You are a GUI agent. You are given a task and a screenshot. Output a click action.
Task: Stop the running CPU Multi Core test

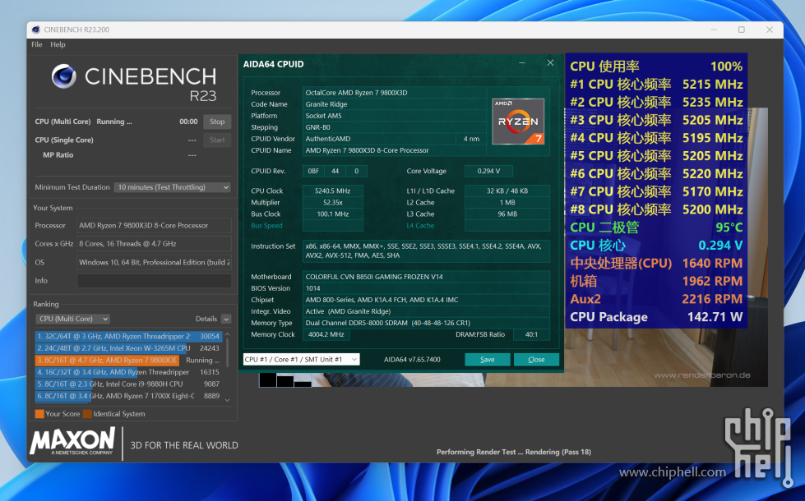(x=217, y=122)
